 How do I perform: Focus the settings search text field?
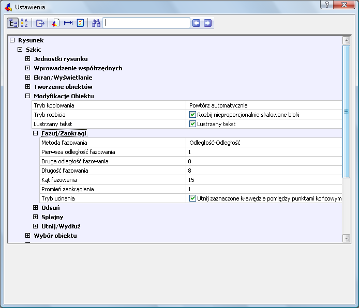146,23
